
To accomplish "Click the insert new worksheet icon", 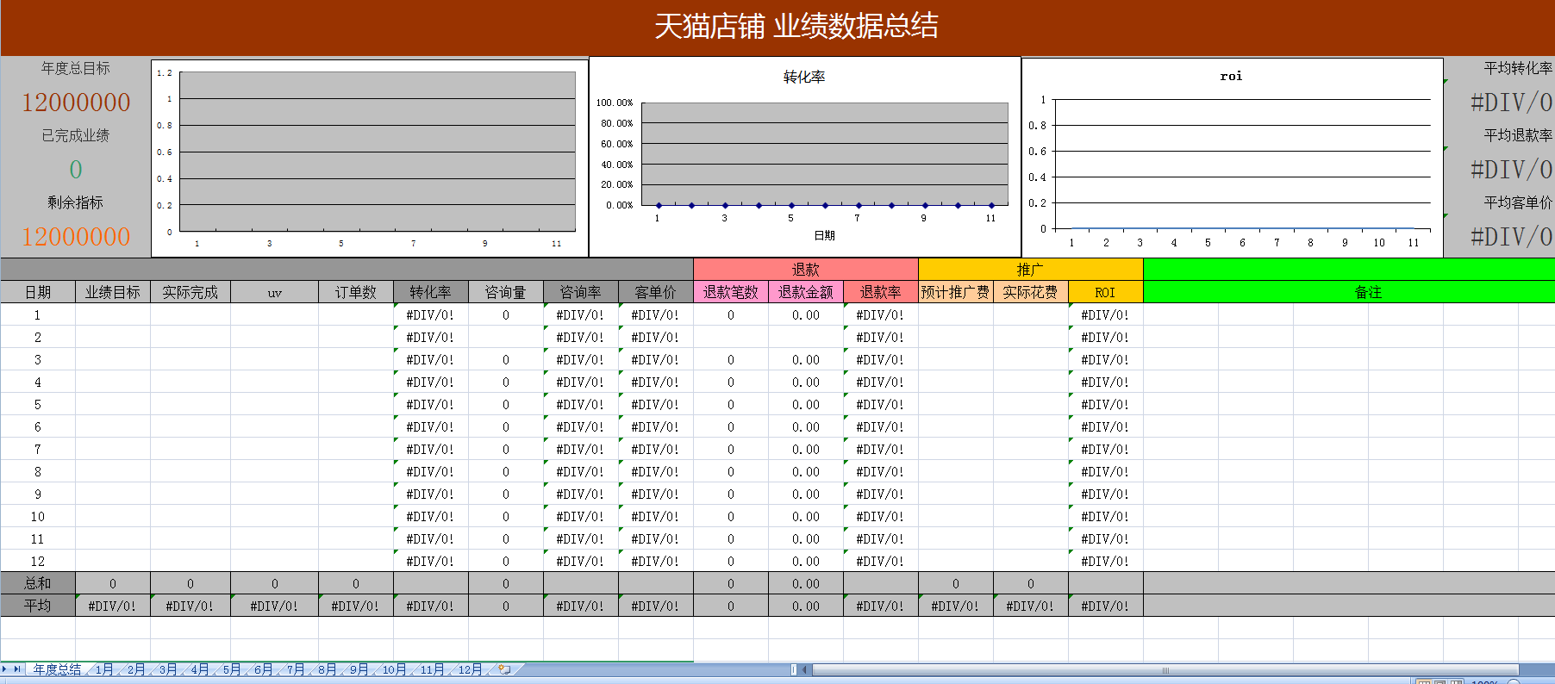I will coord(504,669).
